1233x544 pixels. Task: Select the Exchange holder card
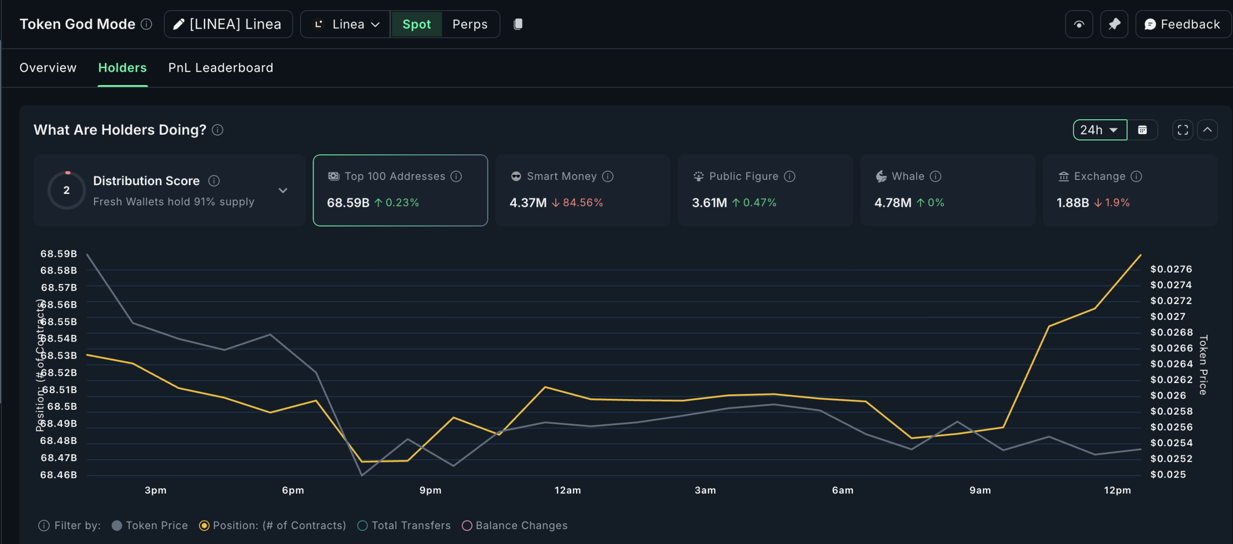tap(1129, 190)
